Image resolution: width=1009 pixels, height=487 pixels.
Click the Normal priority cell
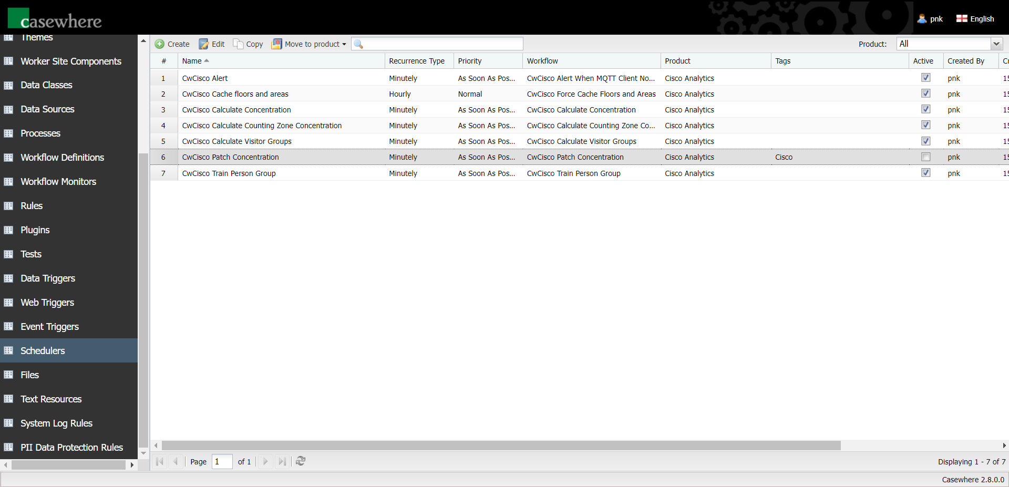click(x=470, y=94)
